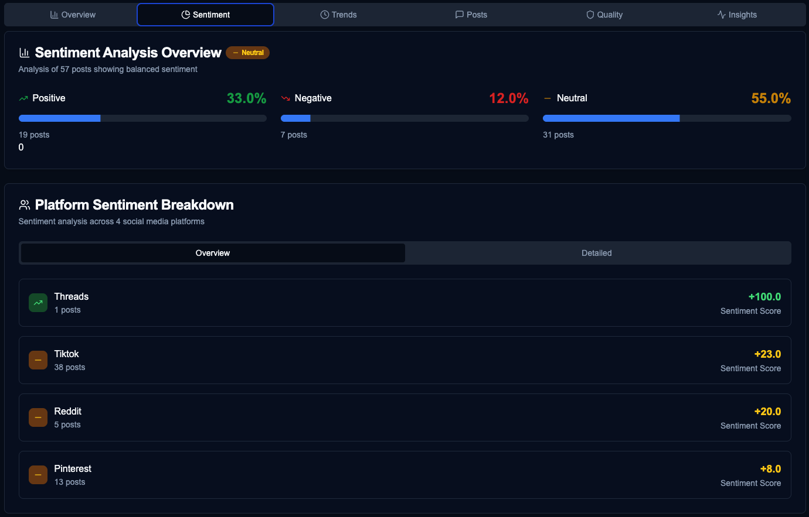Click the Neutral badge near the overview title

click(247, 52)
